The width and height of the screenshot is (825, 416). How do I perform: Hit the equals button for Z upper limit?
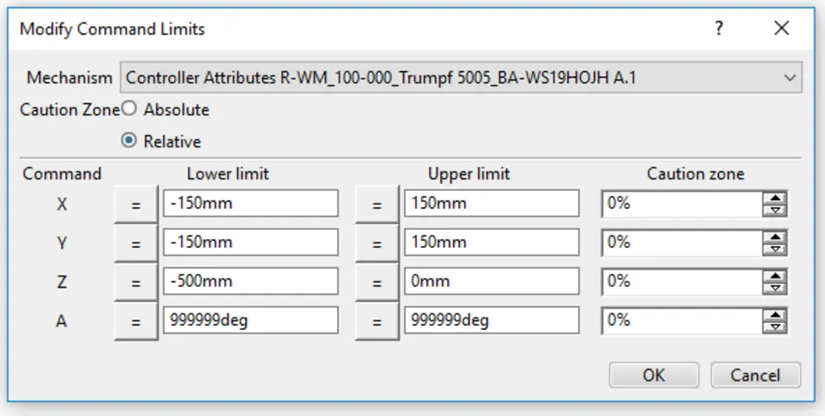[377, 283]
